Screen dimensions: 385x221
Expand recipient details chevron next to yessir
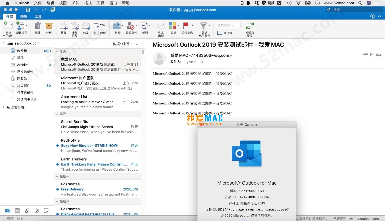pos(202,62)
